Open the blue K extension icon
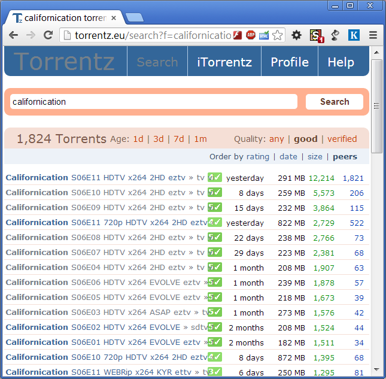The width and height of the screenshot is (386, 379). pyautogui.click(x=354, y=35)
